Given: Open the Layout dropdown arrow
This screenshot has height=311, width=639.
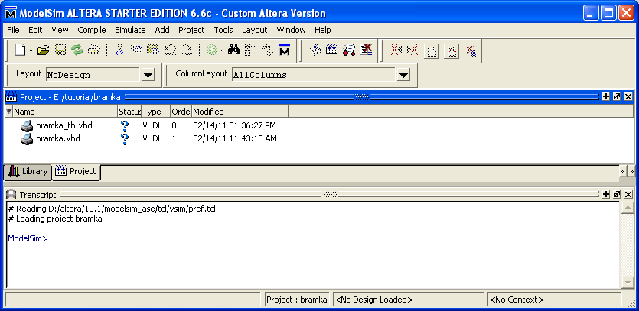Looking at the screenshot, I should tap(148, 75).
